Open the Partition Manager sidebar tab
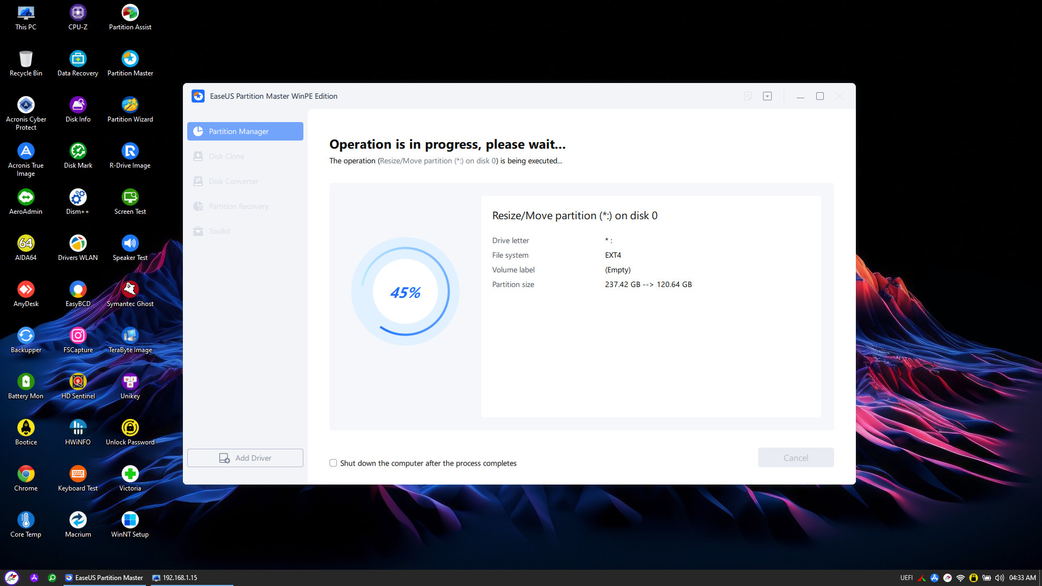1042x586 pixels. [245, 131]
